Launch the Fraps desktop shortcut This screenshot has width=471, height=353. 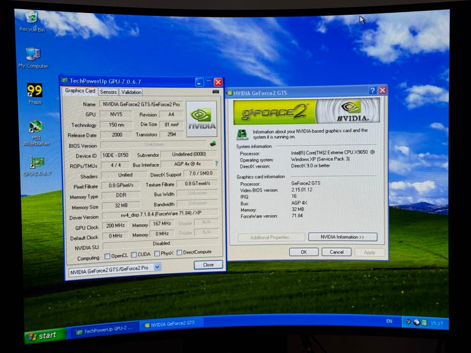(34, 94)
